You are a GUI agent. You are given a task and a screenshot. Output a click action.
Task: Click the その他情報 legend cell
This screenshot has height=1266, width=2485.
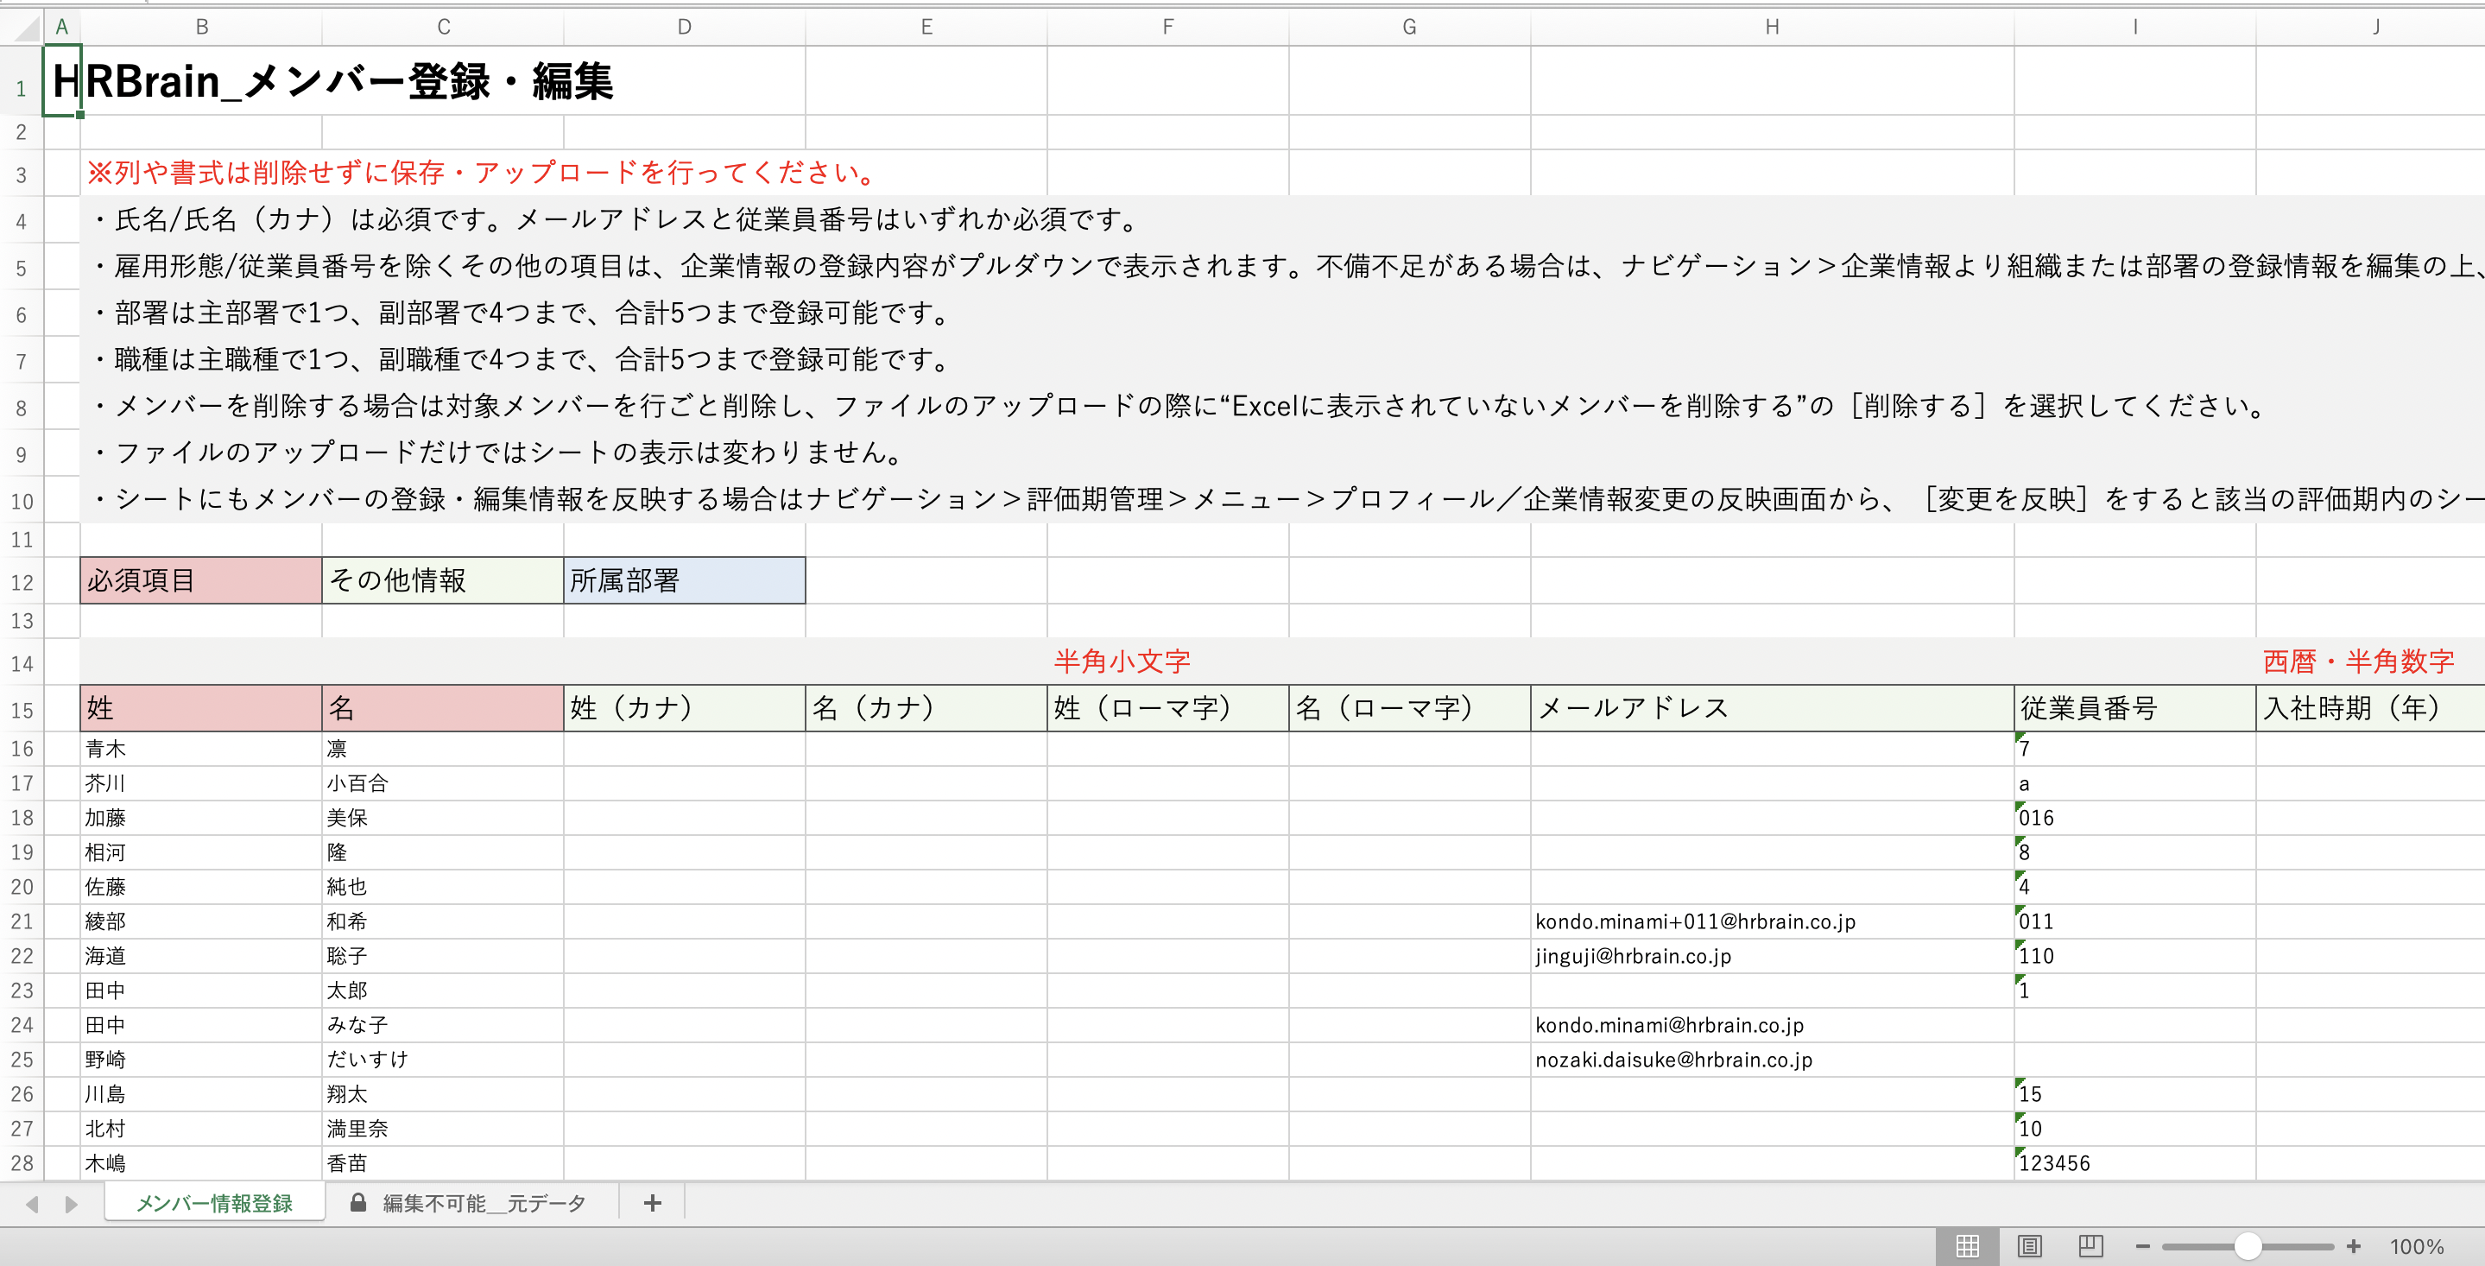[x=443, y=580]
